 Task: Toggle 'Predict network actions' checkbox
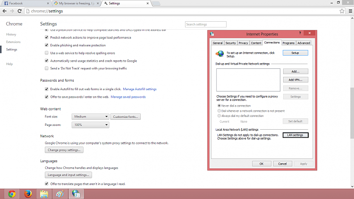[47, 37]
